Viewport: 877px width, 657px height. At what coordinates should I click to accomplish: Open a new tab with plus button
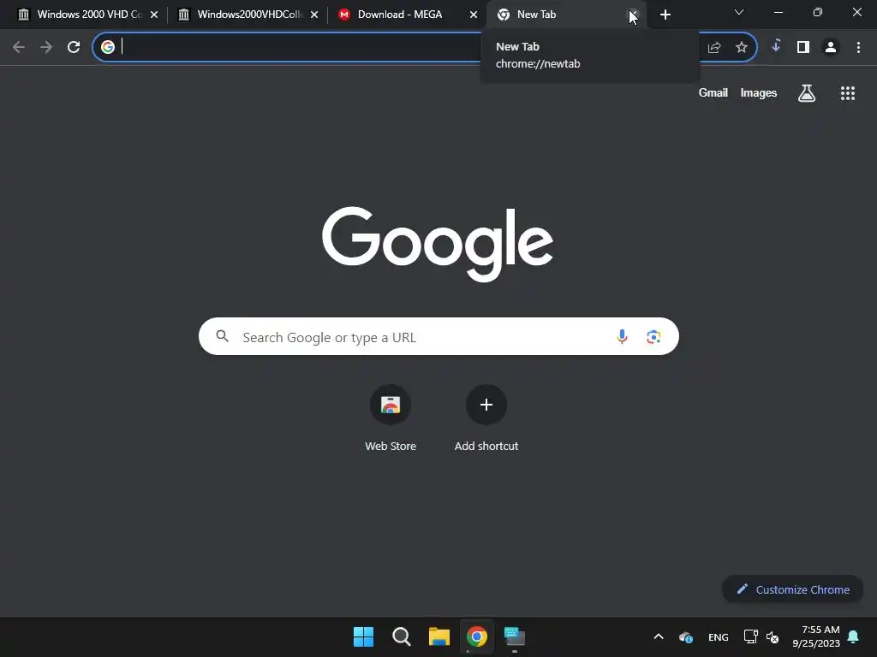pos(665,15)
